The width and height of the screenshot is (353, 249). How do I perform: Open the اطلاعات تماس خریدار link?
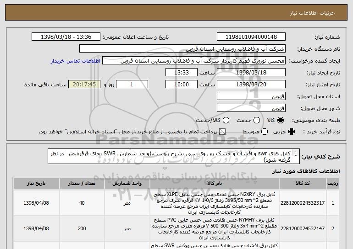[76, 61]
